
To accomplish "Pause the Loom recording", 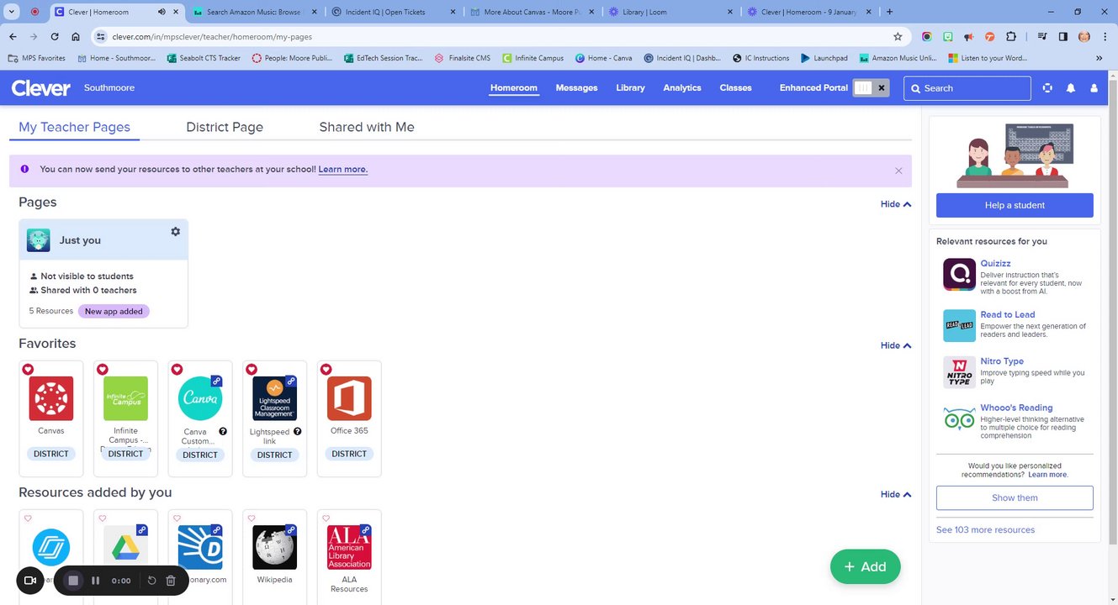I will tap(95, 581).
